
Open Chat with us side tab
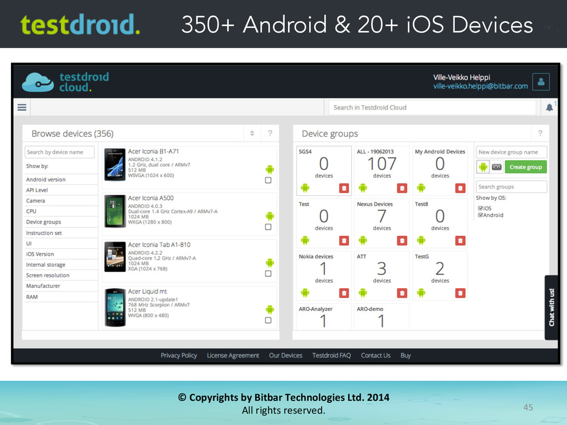[551, 308]
